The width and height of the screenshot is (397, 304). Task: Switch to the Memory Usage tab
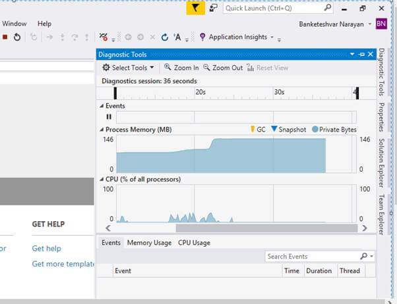150,243
